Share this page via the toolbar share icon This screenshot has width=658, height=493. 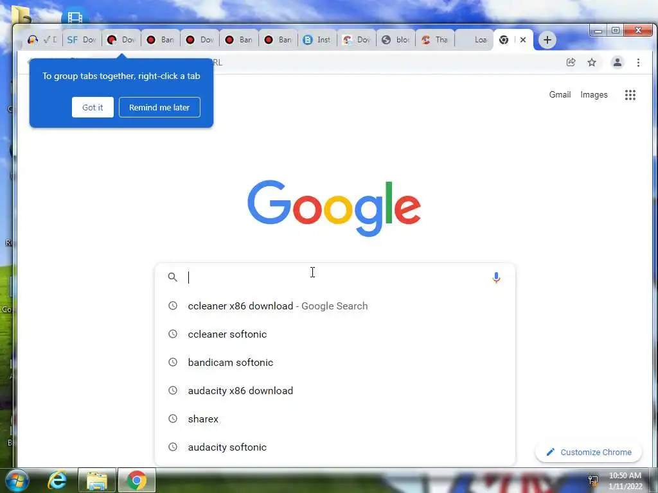(571, 62)
